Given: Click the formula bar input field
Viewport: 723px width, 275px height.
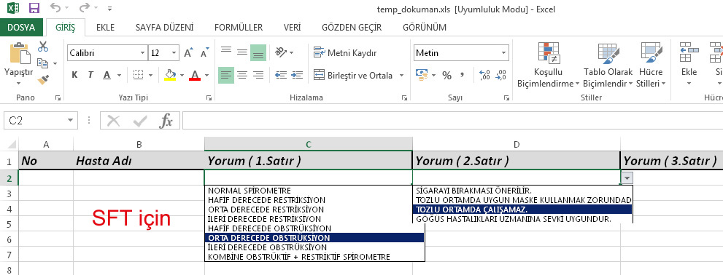Looking at the screenshot, I should [452, 121].
